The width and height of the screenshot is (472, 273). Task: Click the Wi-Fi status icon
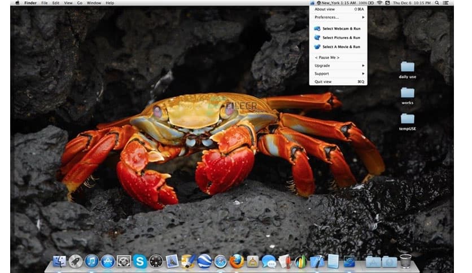pos(379,3)
